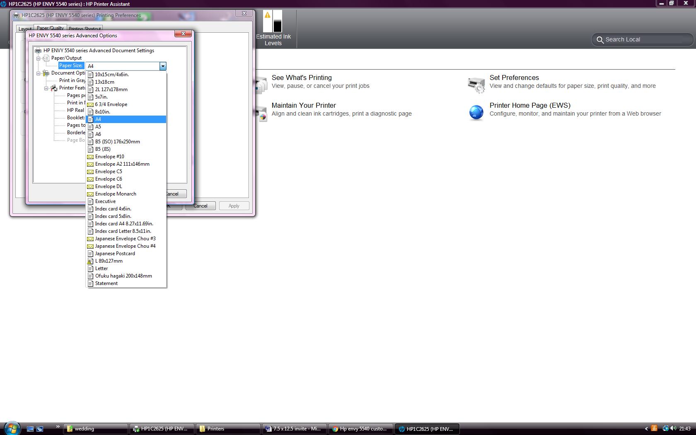Choose 13x18cm from the paper list
Image resolution: width=696 pixels, height=435 pixels.
(126, 82)
